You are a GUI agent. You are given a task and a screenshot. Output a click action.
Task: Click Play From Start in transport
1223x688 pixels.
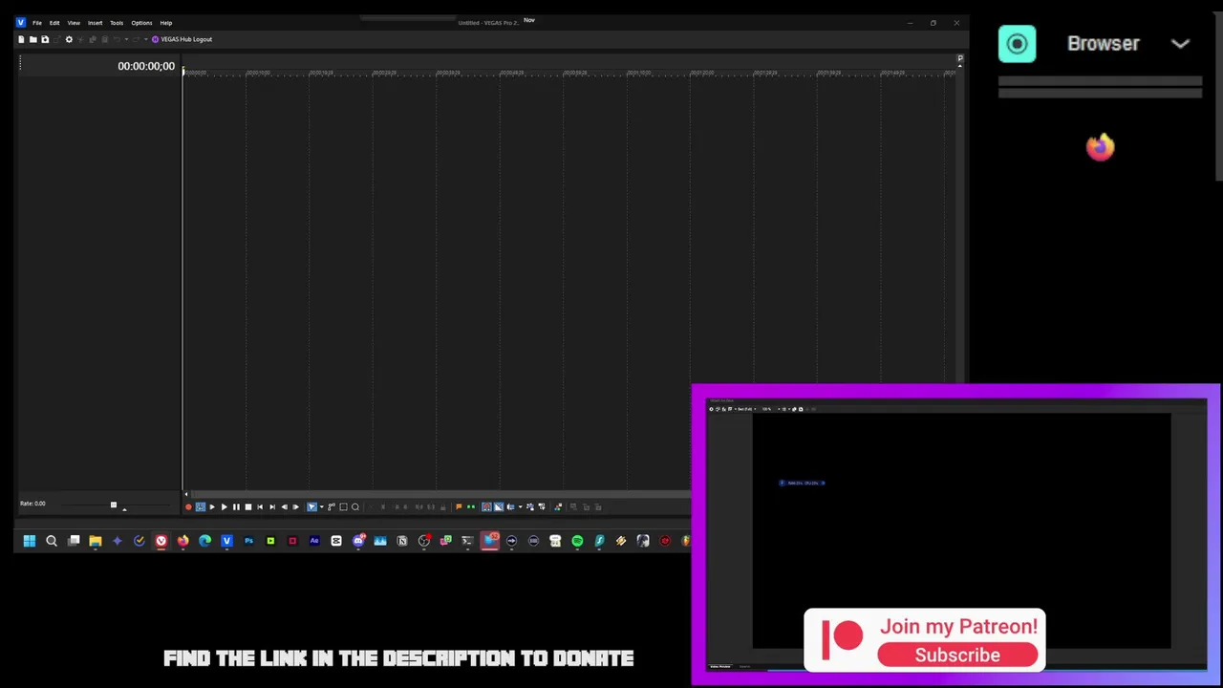click(x=212, y=506)
